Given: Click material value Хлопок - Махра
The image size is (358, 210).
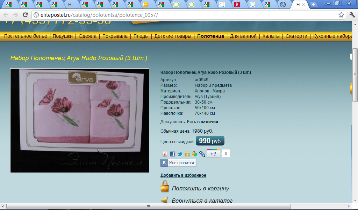Looking at the screenshot, I should (210, 91).
